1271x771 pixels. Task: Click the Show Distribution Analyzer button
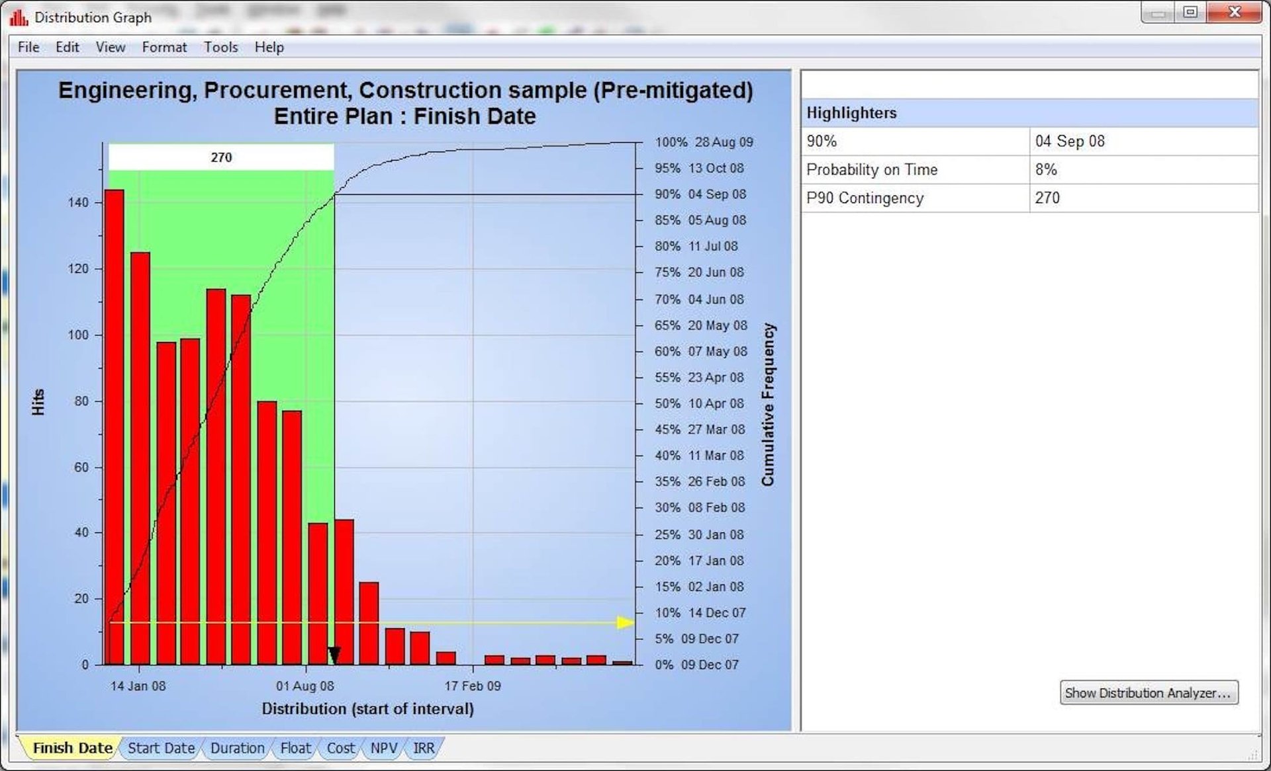coord(1149,693)
